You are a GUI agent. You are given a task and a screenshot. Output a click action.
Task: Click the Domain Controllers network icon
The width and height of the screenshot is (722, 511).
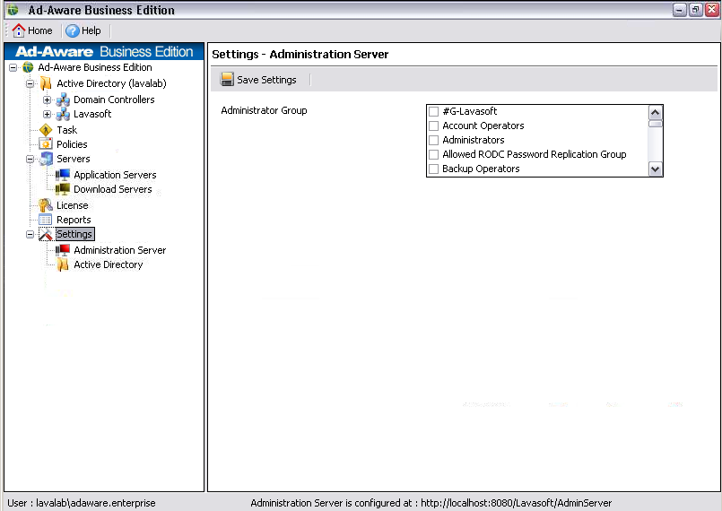(63, 100)
